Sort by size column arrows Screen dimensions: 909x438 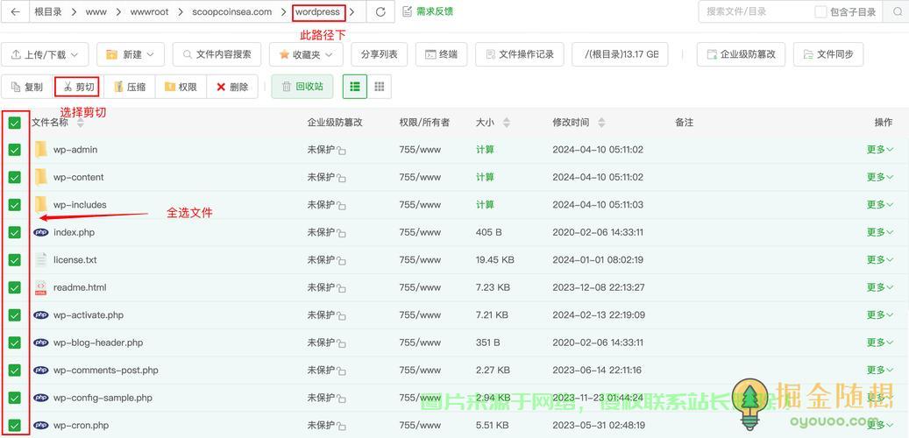point(507,123)
